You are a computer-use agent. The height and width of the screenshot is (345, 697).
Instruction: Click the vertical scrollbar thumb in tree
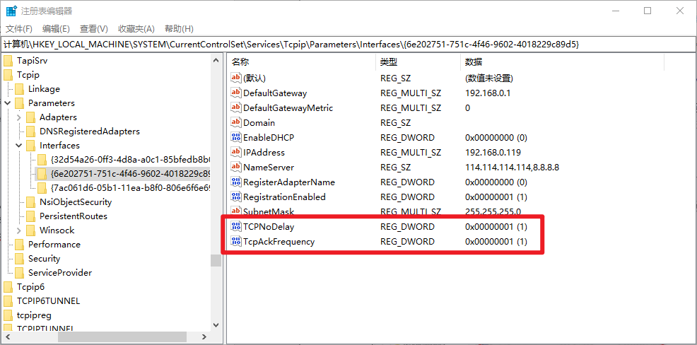[216, 260]
